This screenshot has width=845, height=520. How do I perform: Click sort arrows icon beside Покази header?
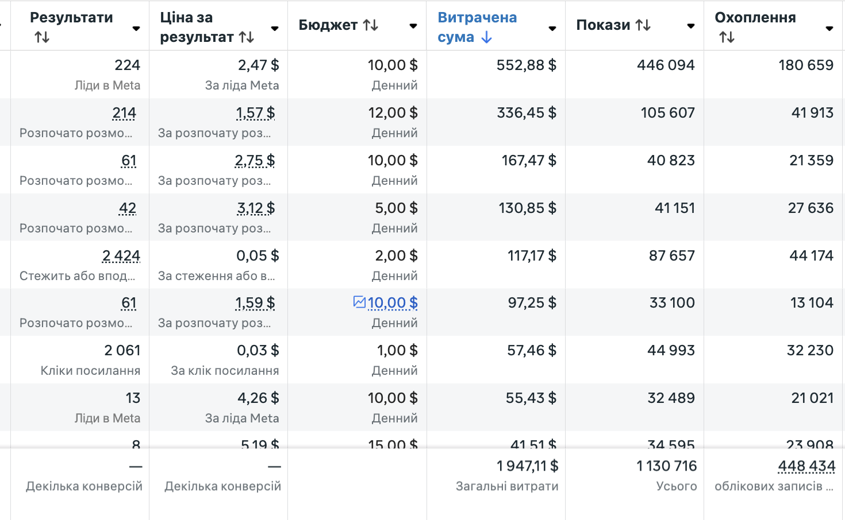(x=643, y=25)
